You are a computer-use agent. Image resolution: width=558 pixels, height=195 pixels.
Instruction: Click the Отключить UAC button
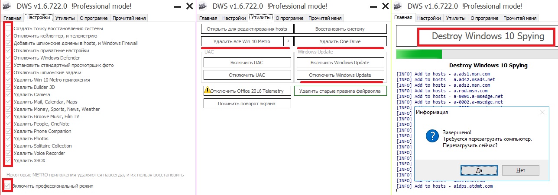pos(247,75)
